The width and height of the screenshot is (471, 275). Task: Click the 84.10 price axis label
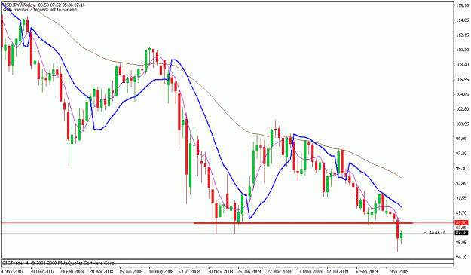point(462,257)
